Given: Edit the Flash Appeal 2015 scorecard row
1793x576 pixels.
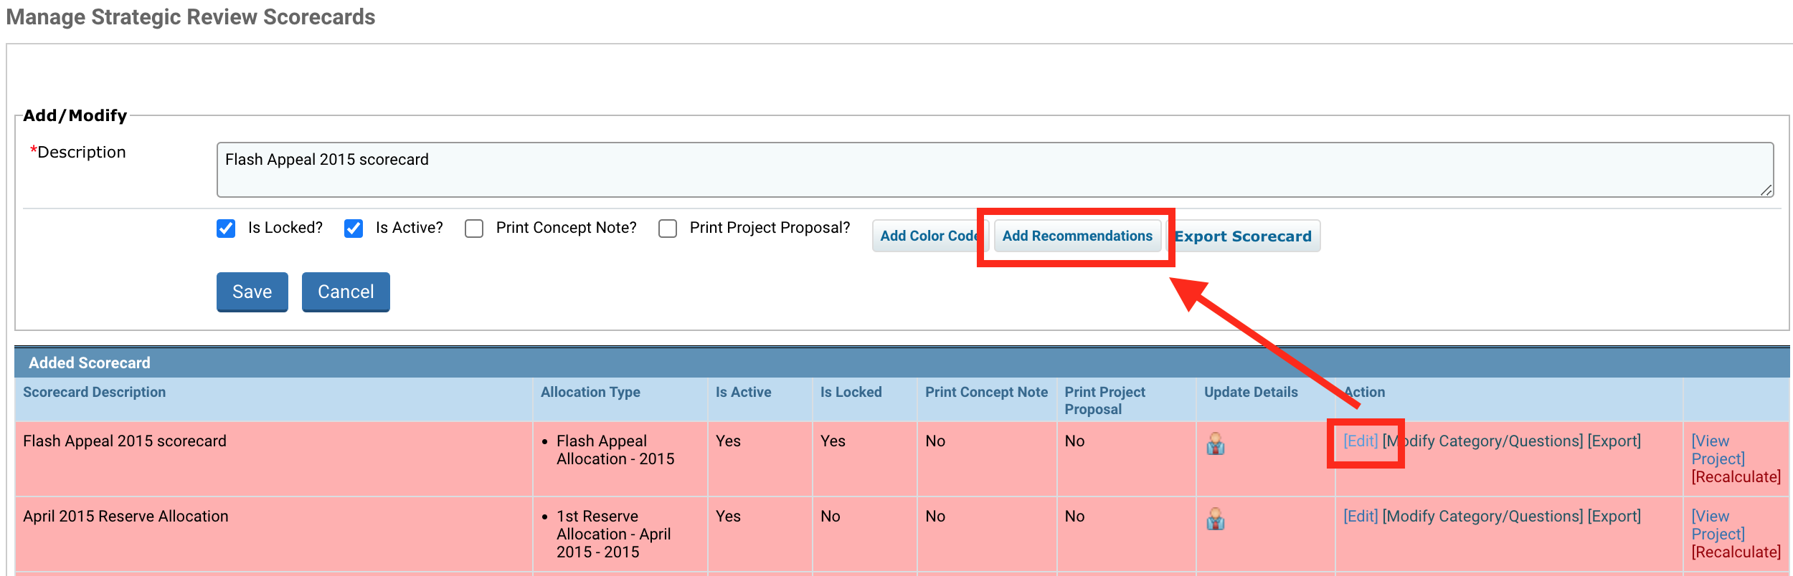Looking at the screenshot, I should pyautogui.click(x=1361, y=441).
